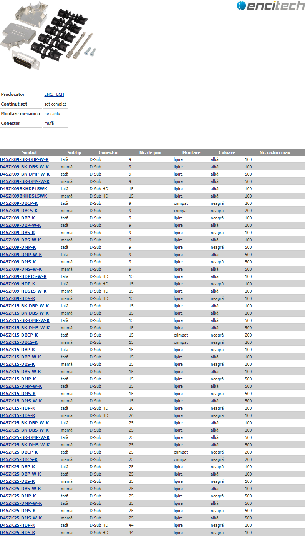The width and height of the screenshot is (305, 536).
Task: Sort table by Montare column header
Action: pos(191,152)
